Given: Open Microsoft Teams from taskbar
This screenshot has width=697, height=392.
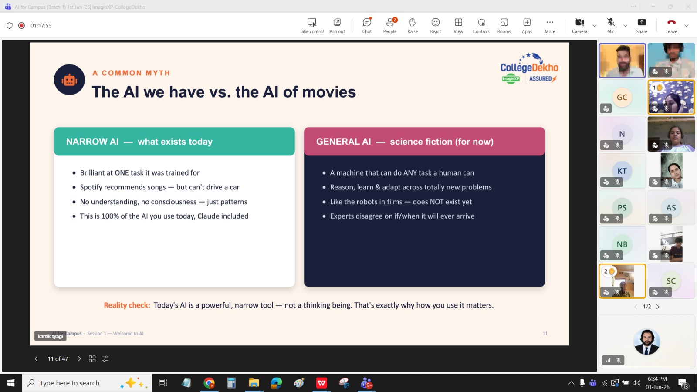Looking at the screenshot, I should click(x=366, y=383).
